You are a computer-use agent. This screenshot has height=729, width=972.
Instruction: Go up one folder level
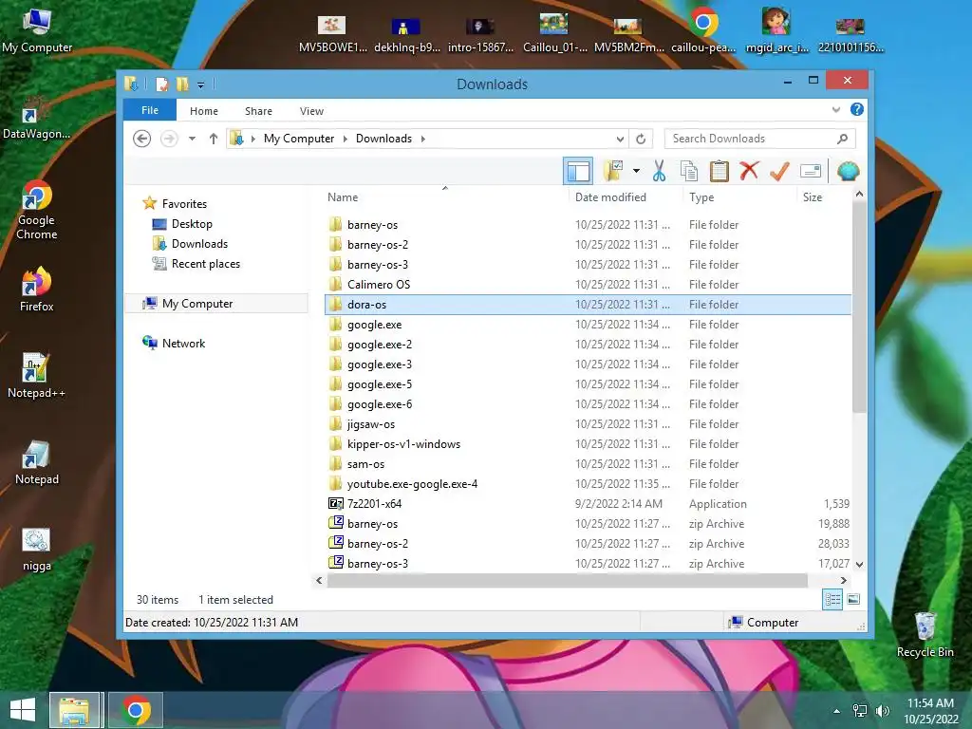pyautogui.click(x=214, y=139)
